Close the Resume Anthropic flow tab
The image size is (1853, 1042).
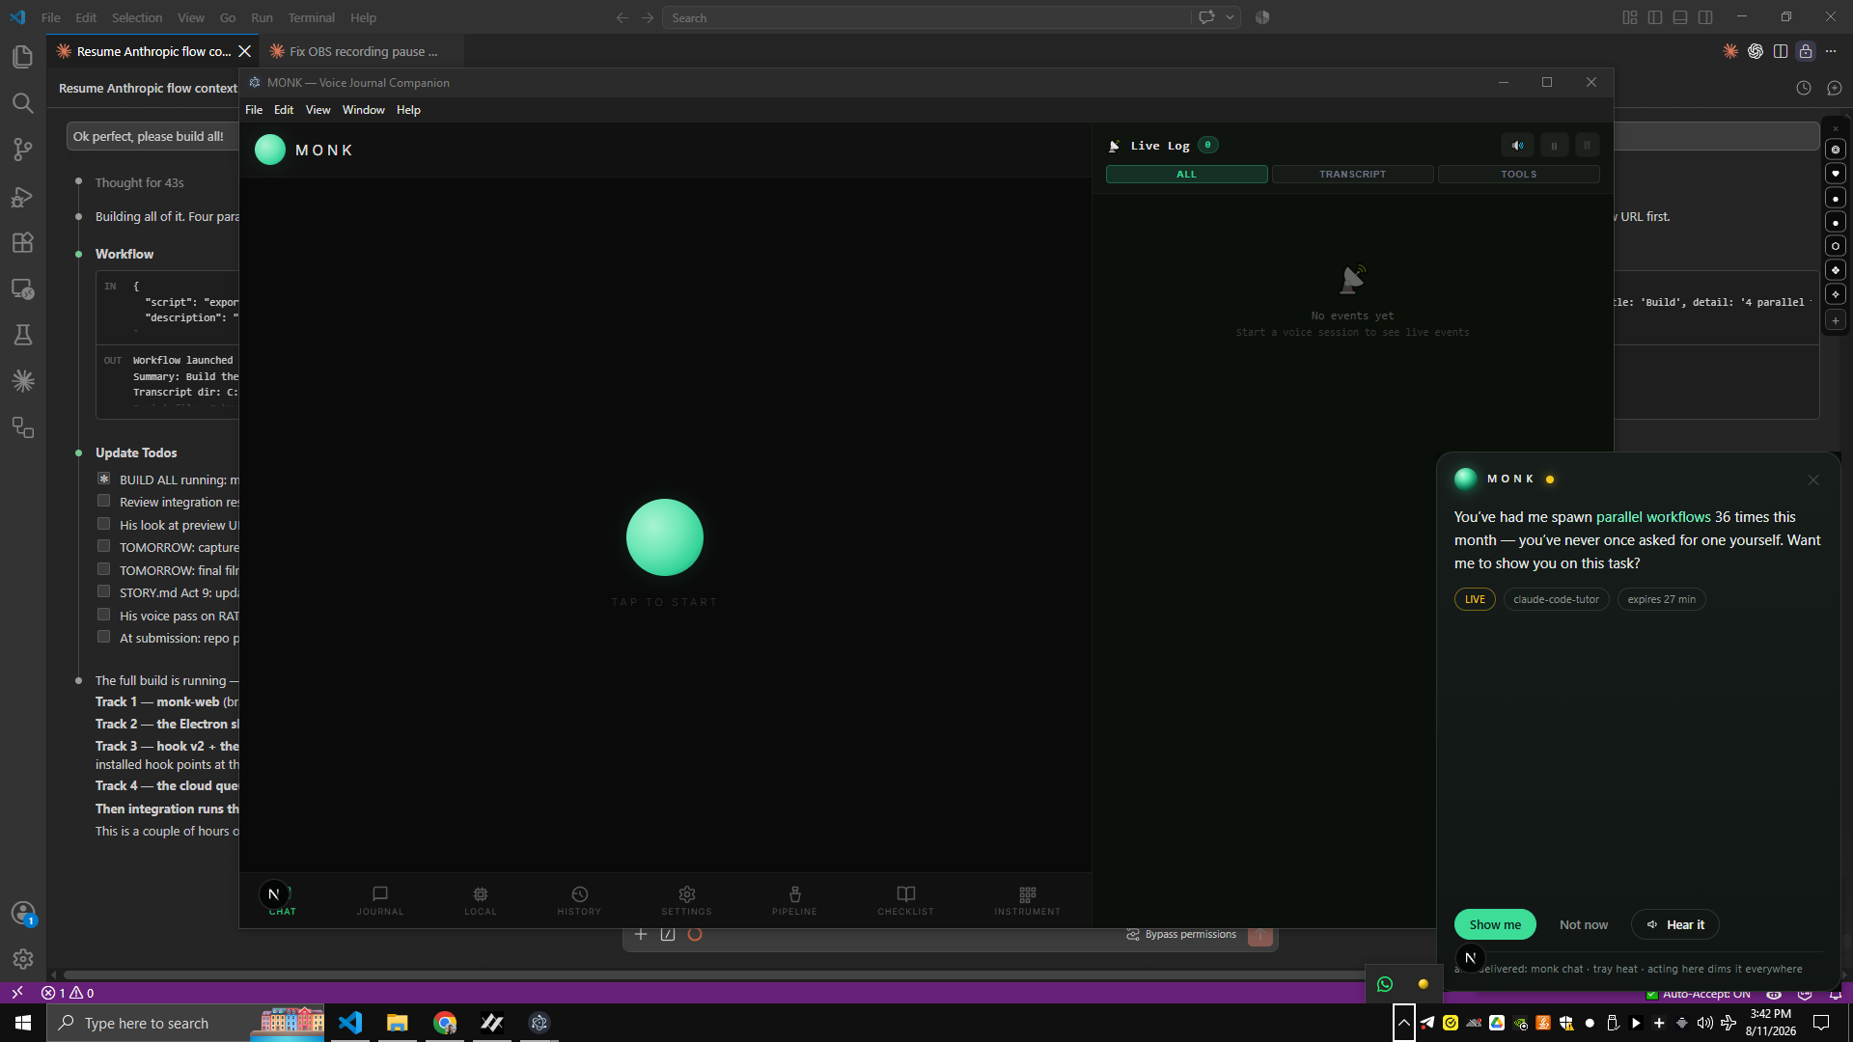click(x=245, y=51)
